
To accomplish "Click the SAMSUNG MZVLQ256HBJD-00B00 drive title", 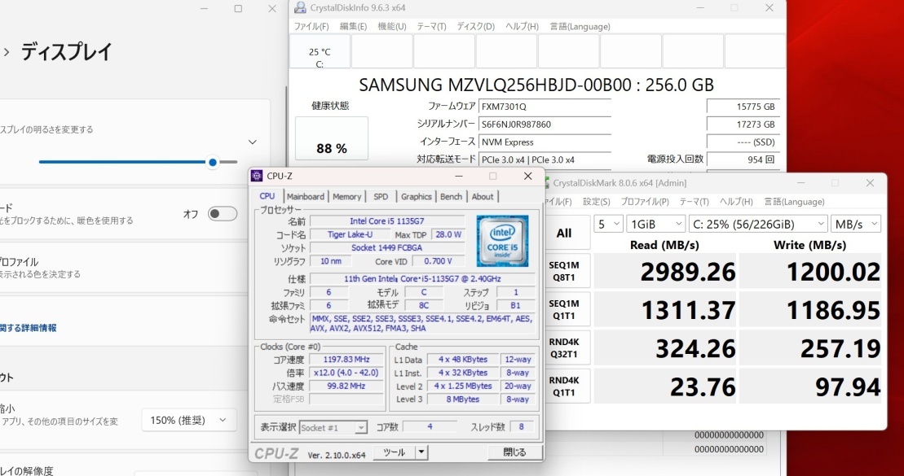I will [x=536, y=85].
